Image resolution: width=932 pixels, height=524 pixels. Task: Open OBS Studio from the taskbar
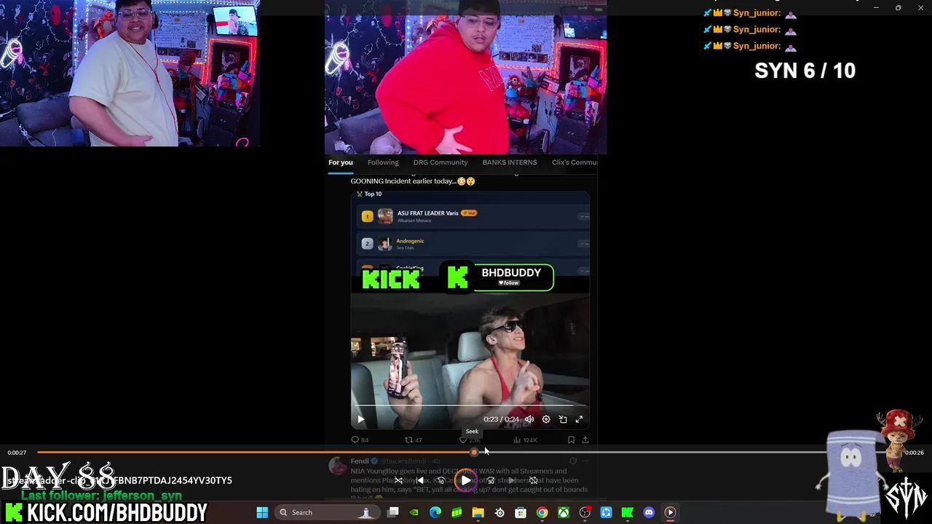pyautogui.click(x=585, y=512)
